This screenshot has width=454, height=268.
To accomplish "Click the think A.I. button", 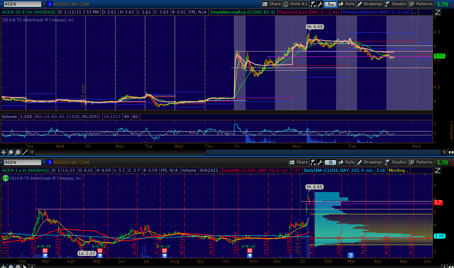I will click(296, 4).
